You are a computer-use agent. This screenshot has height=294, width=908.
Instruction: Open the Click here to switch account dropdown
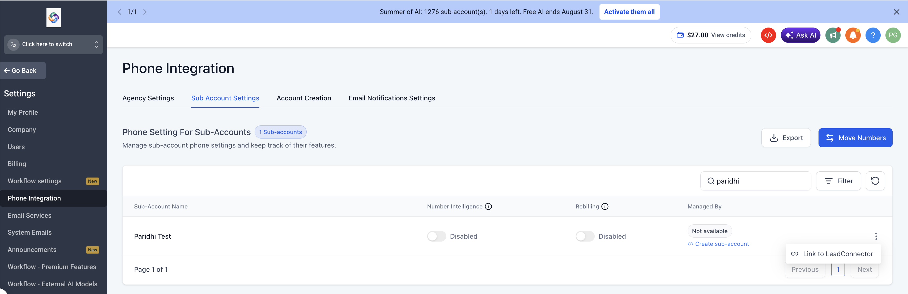tap(54, 44)
